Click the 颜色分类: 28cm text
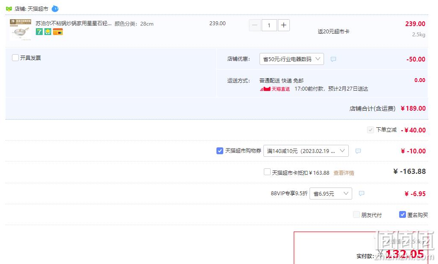This screenshot has height=264, width=438. tap(134, 24)
